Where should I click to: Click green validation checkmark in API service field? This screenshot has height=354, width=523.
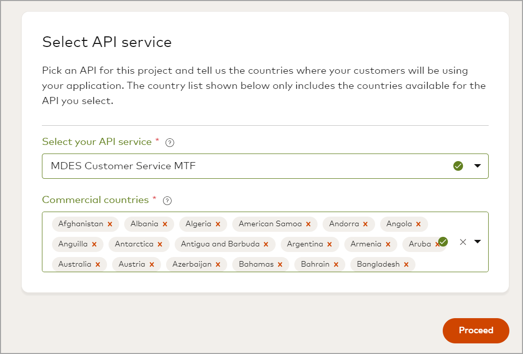tap(458, 166)
